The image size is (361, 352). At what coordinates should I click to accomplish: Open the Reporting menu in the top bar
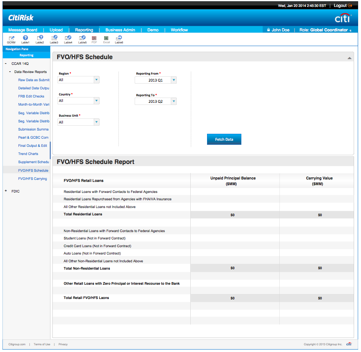(x=84, y=30)
